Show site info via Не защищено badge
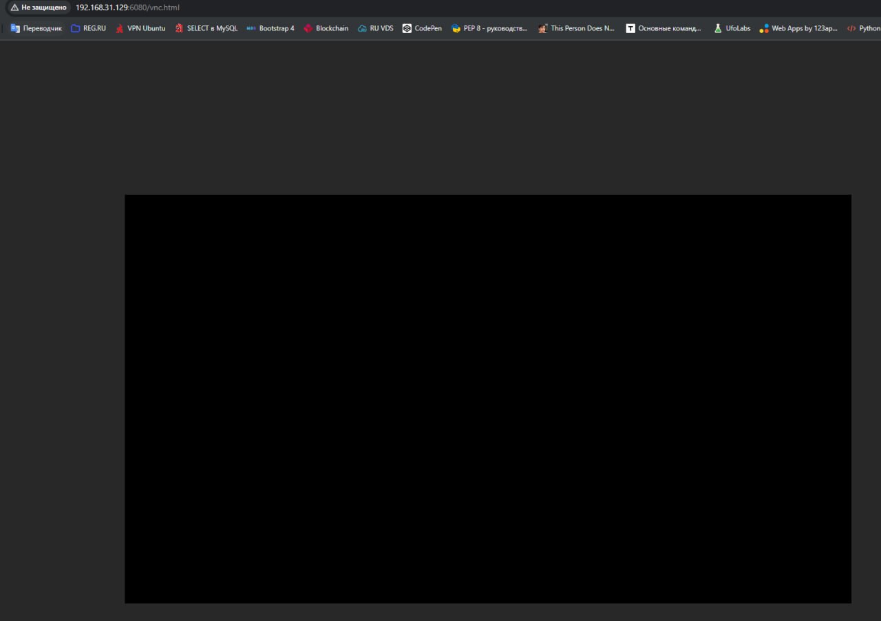881x621 pixels. 39,8
